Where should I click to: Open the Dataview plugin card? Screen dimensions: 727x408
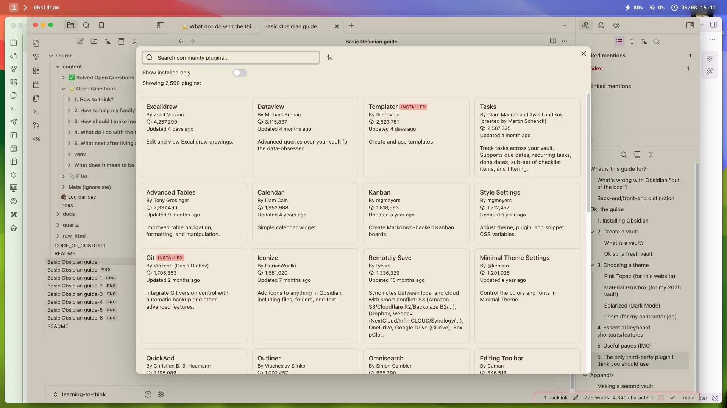click(305, 138)
